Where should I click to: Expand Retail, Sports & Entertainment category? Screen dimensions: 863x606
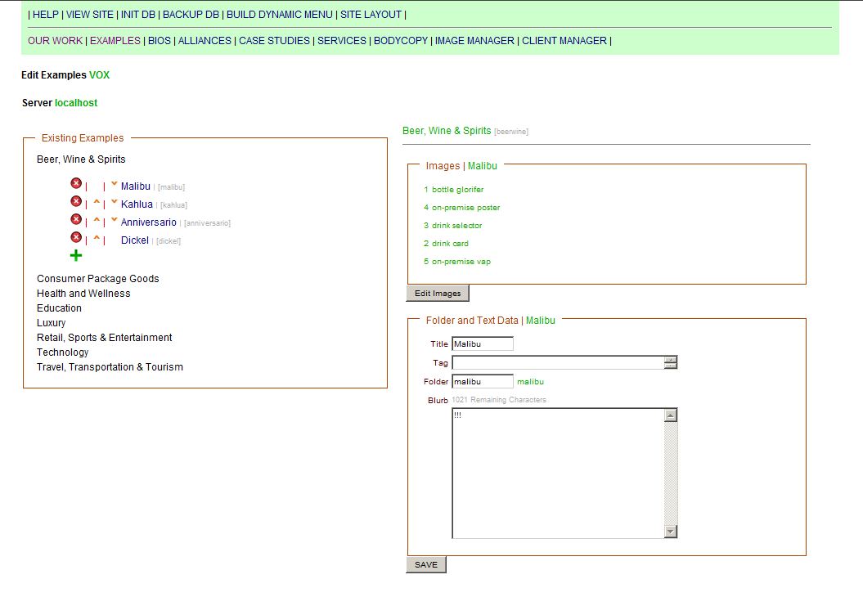tap(105, 338)
